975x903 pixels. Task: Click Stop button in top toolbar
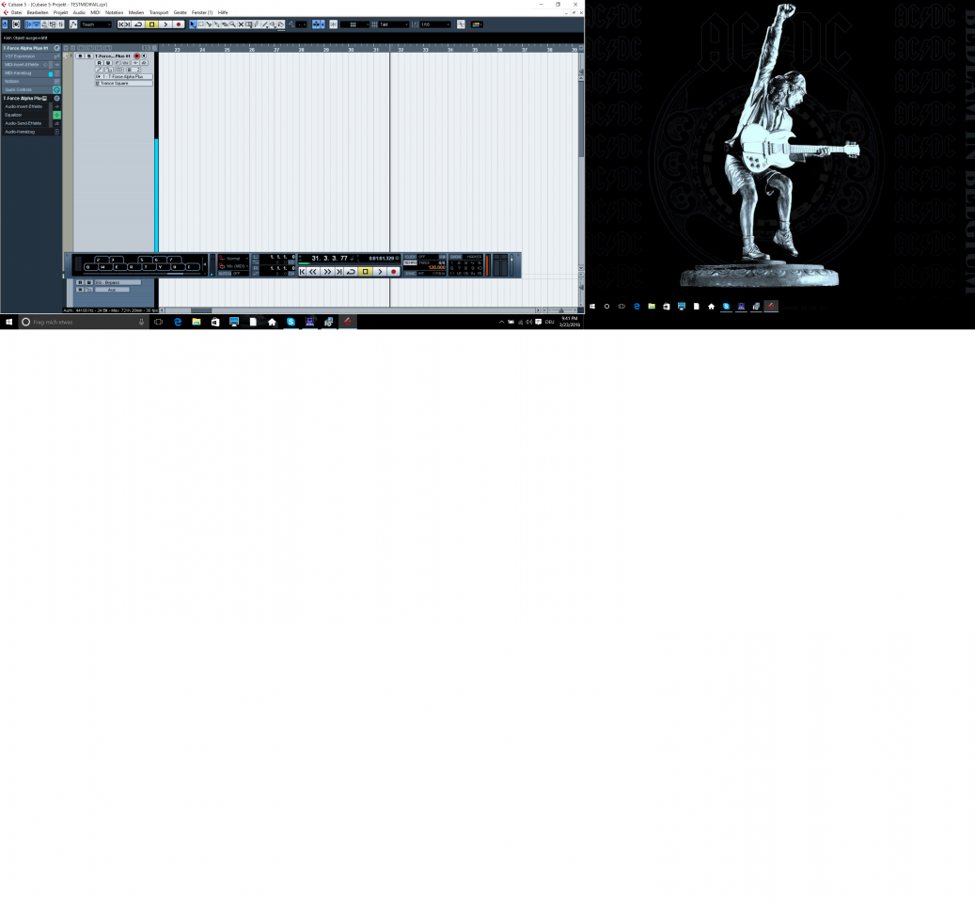click(151, 24)
